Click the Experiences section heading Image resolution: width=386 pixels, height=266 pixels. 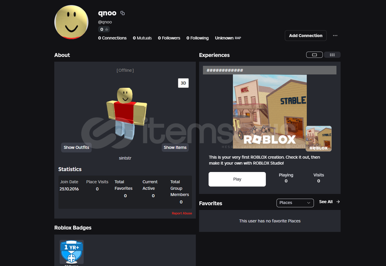tap(214, 55)
